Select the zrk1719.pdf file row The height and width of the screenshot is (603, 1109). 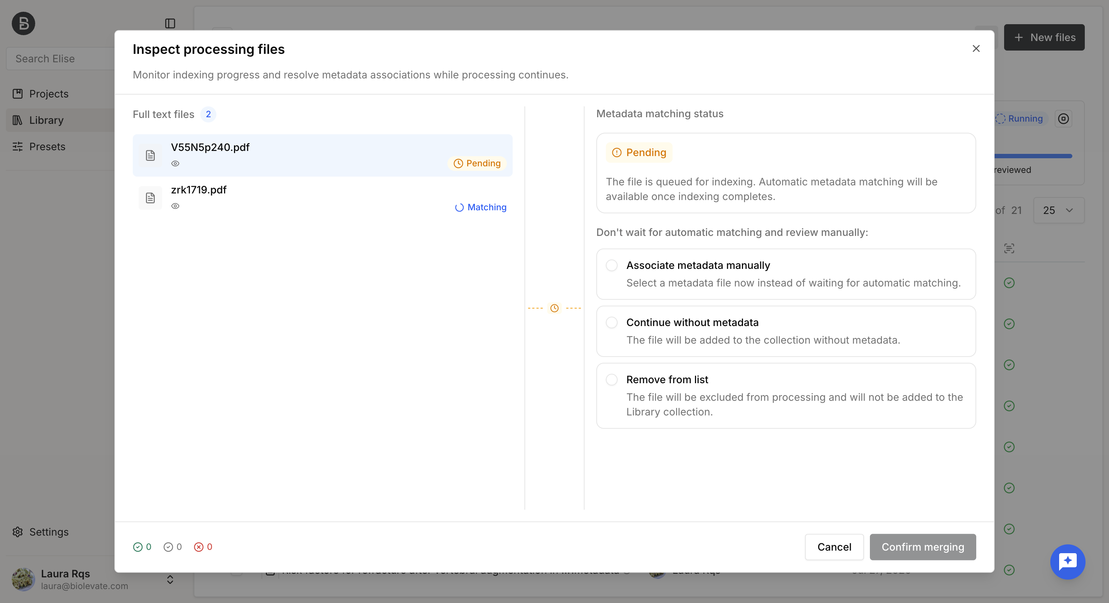tap(322, 198)
